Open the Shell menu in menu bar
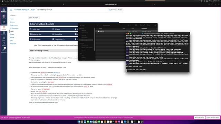Screen dimensions: 221x124 [12, 1]
